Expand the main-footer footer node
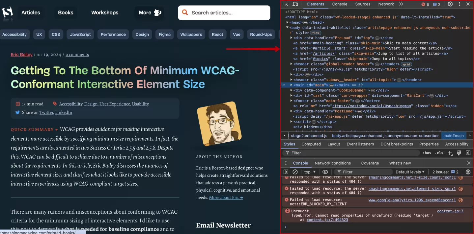This screenshot has height=234, width=474. click(292, 101)
